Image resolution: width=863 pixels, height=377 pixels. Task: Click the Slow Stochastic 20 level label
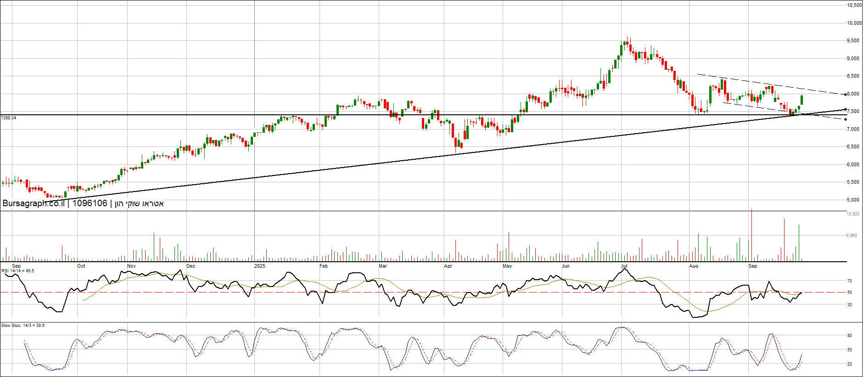point(850,364)
